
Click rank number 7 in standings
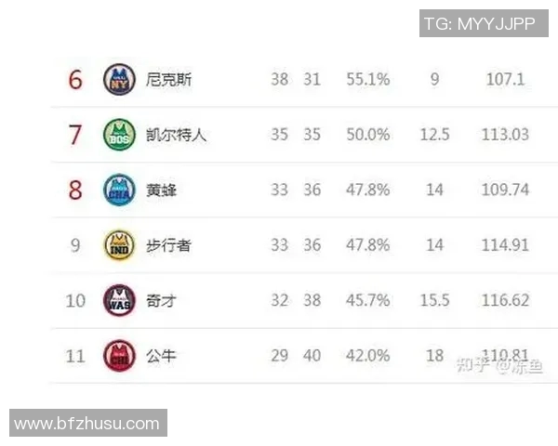pyautogui.click(x=75, y=135)
